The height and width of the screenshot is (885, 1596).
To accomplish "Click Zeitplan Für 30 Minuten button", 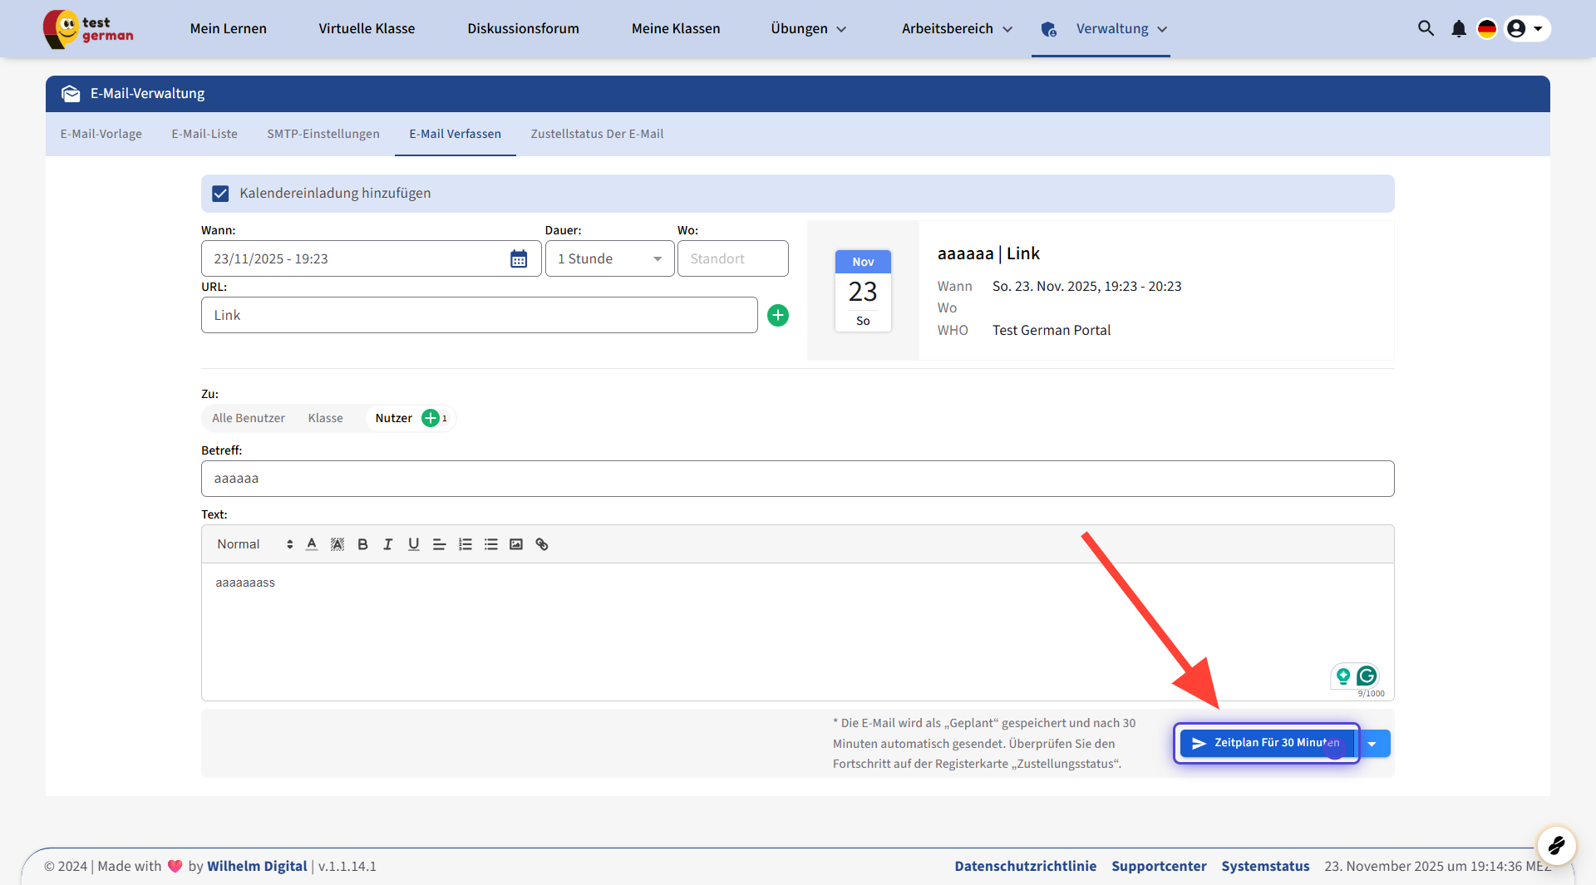I will pyautogui.click(x=1265, y=743).
